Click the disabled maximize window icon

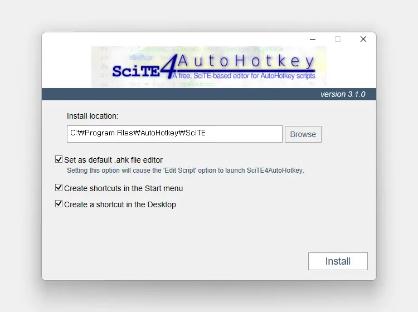pyautogui.click(x=338, y=39)
